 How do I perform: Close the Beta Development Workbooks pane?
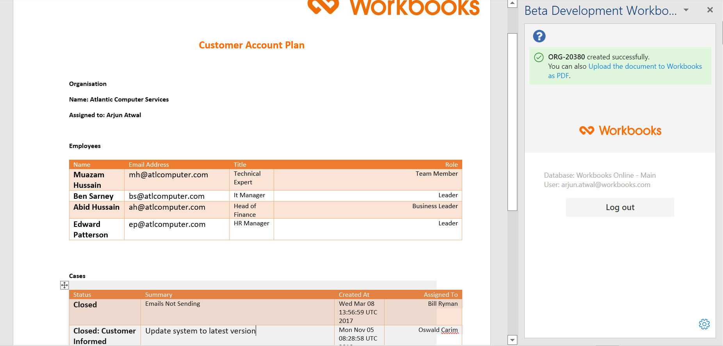pos(710,10)
